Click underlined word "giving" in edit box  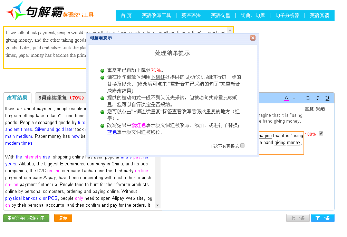pos(280,143)
